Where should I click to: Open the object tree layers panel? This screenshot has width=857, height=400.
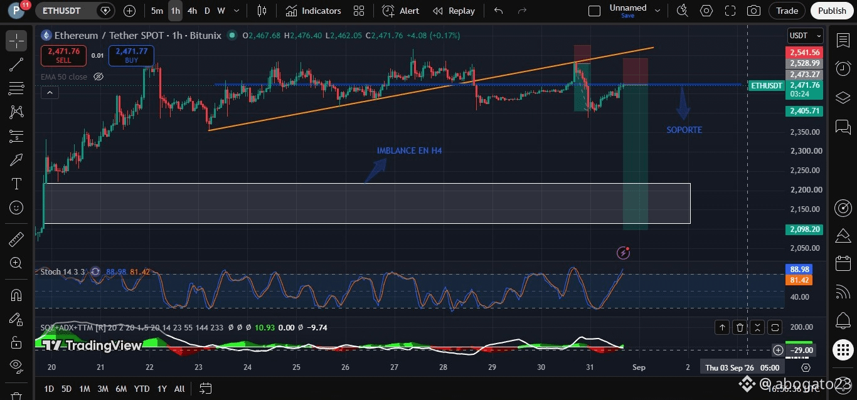coord(843,98)
